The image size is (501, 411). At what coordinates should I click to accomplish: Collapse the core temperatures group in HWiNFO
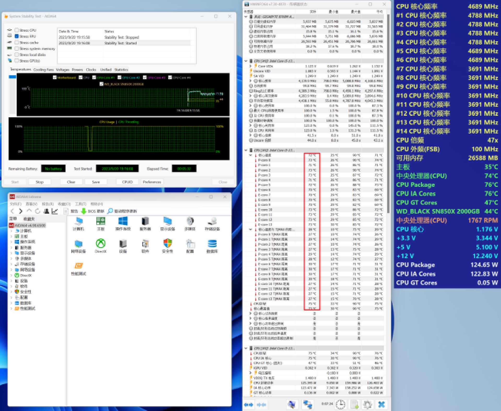click(250, 155)
